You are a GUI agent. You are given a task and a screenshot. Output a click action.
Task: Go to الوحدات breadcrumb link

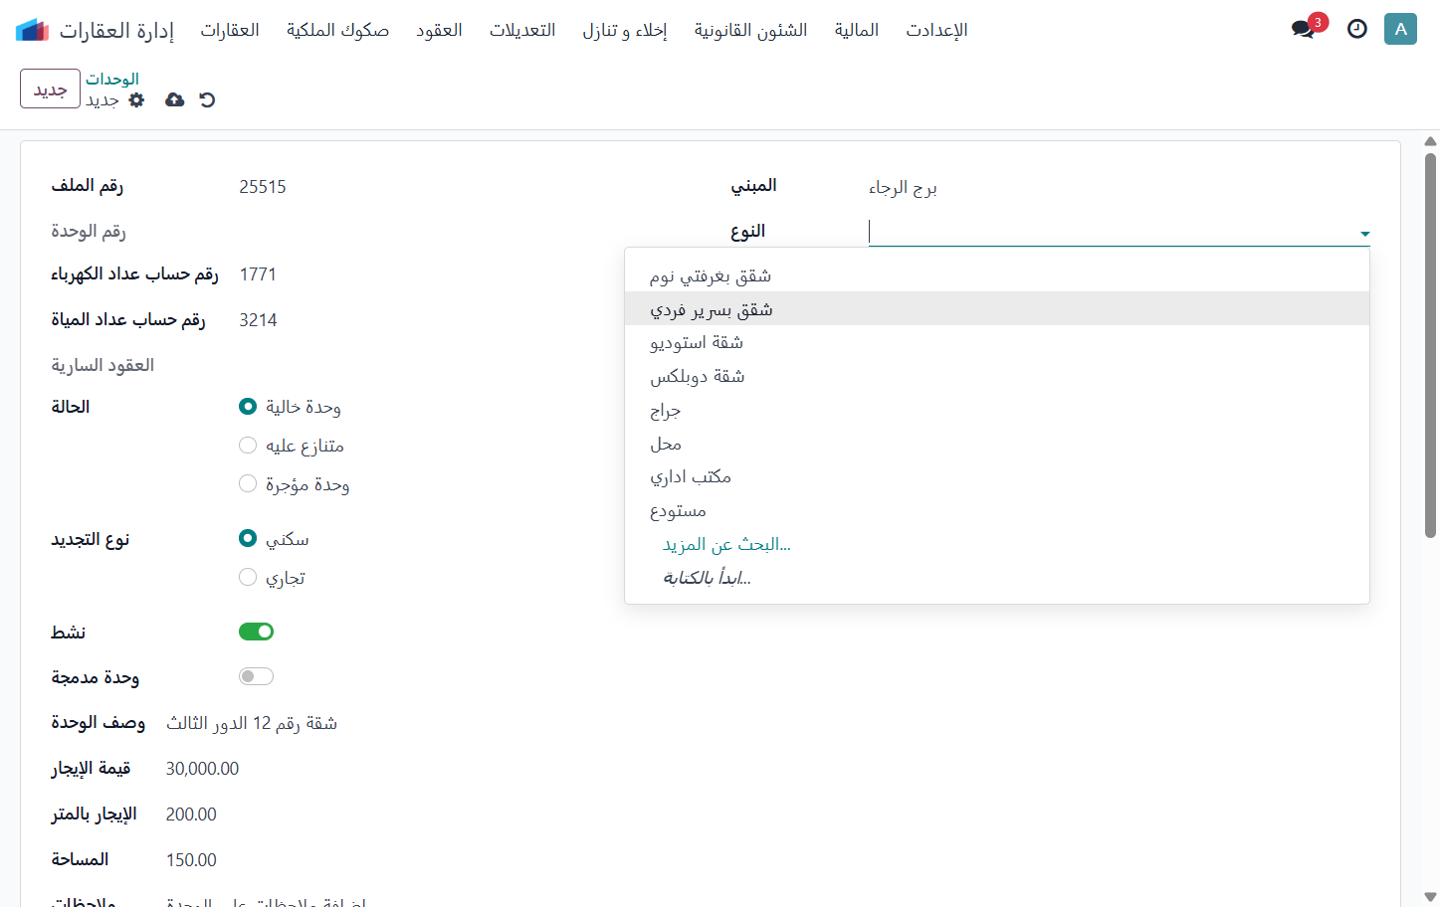[112, 79]
